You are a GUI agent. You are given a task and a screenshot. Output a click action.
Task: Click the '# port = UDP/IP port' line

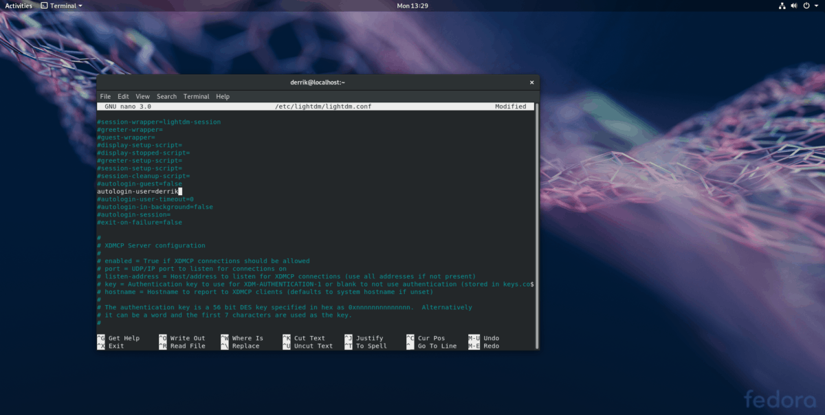coord(192,269)
